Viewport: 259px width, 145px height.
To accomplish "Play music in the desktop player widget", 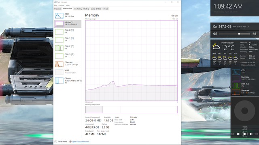I will (x=244, y=134).
